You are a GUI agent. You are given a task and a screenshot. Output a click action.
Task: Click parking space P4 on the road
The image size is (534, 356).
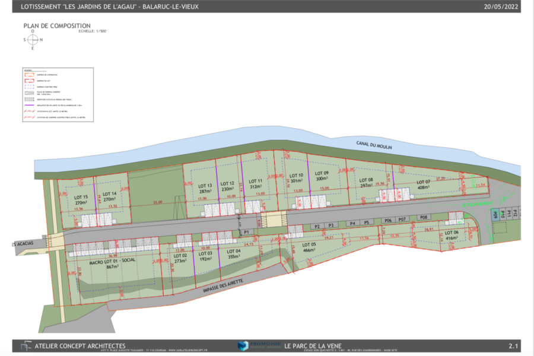352,224
